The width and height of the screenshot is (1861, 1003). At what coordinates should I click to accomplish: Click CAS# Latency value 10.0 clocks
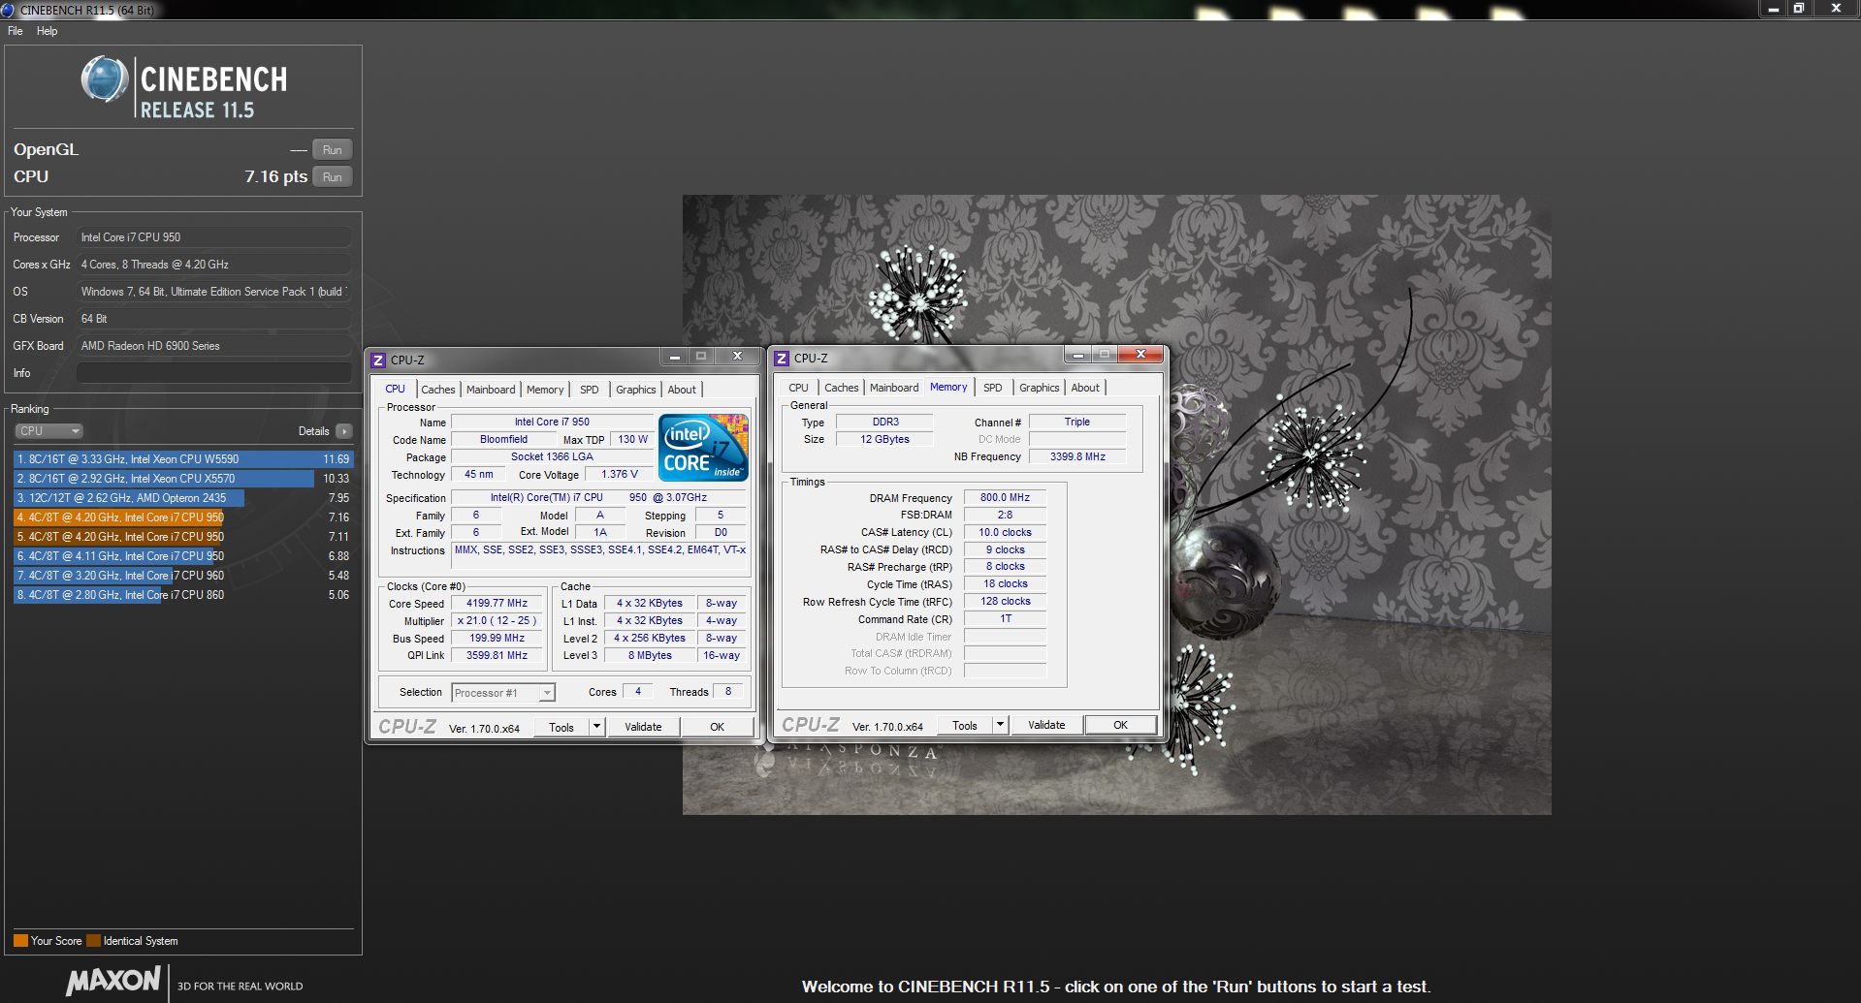(x=1005, y=533)
